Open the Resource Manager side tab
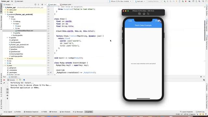This screenshot has width=208, height=117. (1, 22)
